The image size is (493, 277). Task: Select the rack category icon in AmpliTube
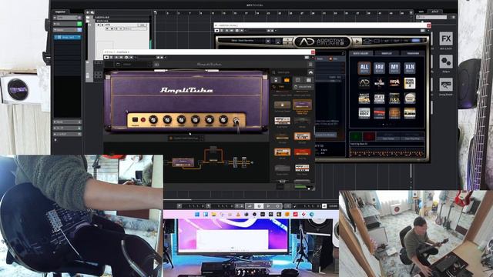[x=308, y=80]
